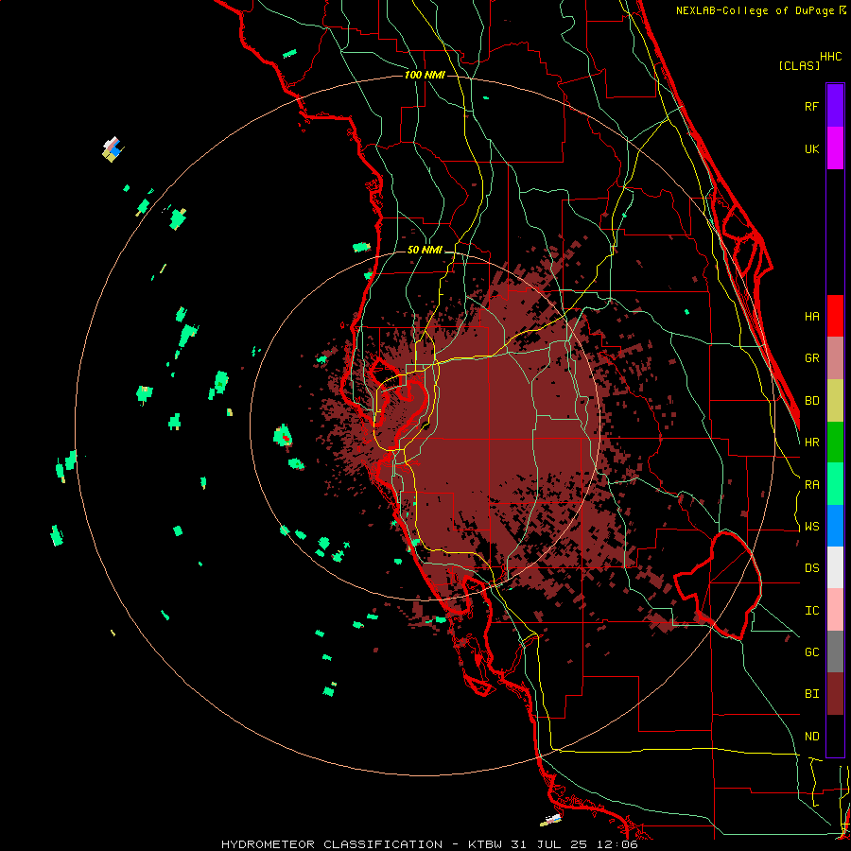The width and height of the screenshot is (851, 851).
Task: Click the '100 NMI' range ring label
Action: (425, 75)
